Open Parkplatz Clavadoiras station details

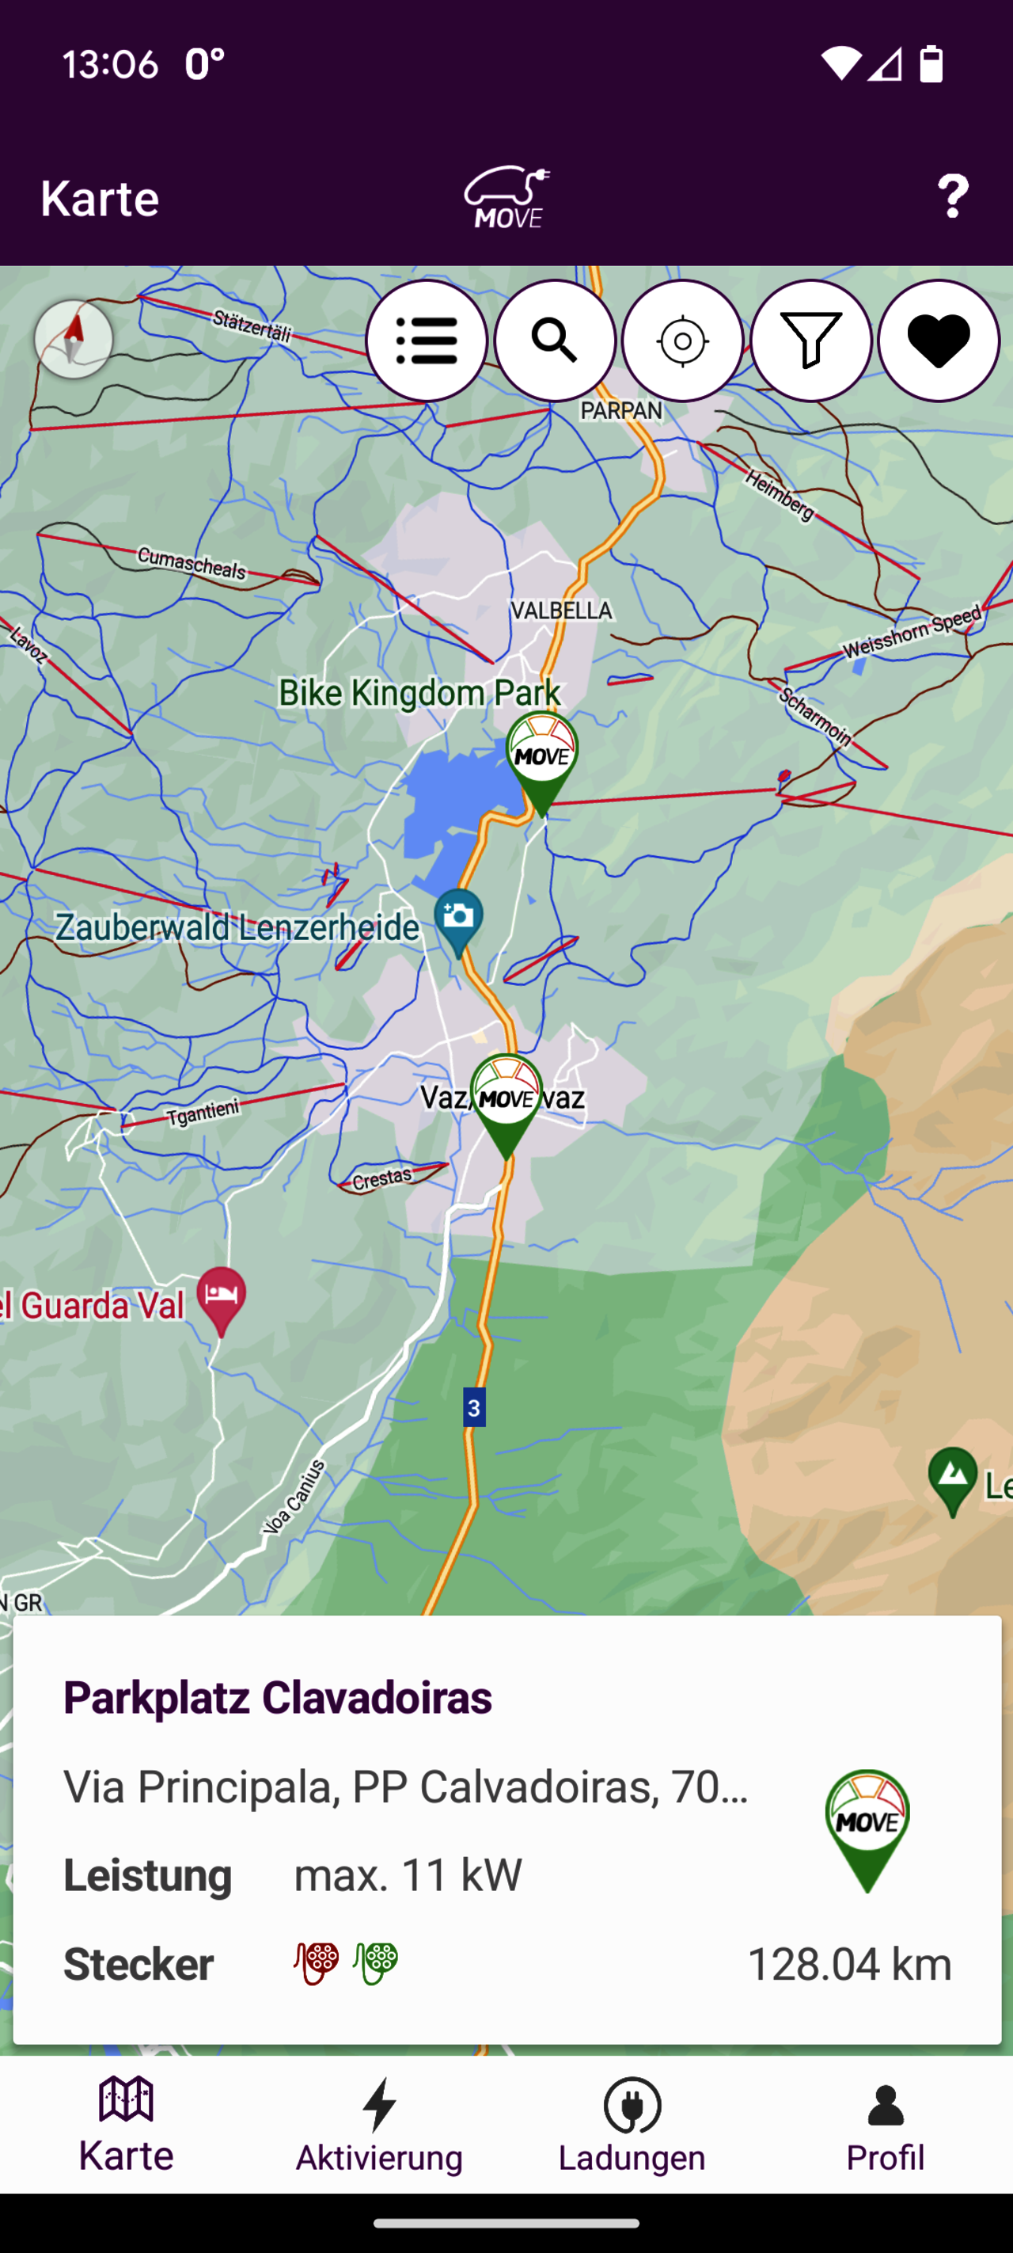507,1829
